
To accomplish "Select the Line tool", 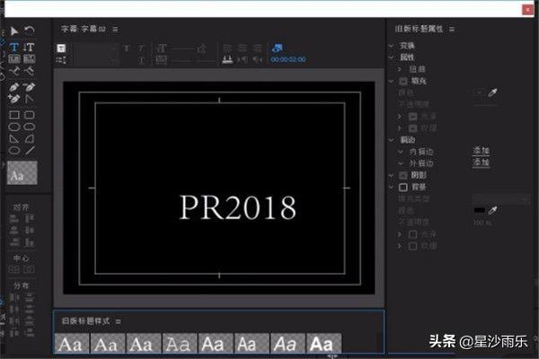I will tap(30, 151).
